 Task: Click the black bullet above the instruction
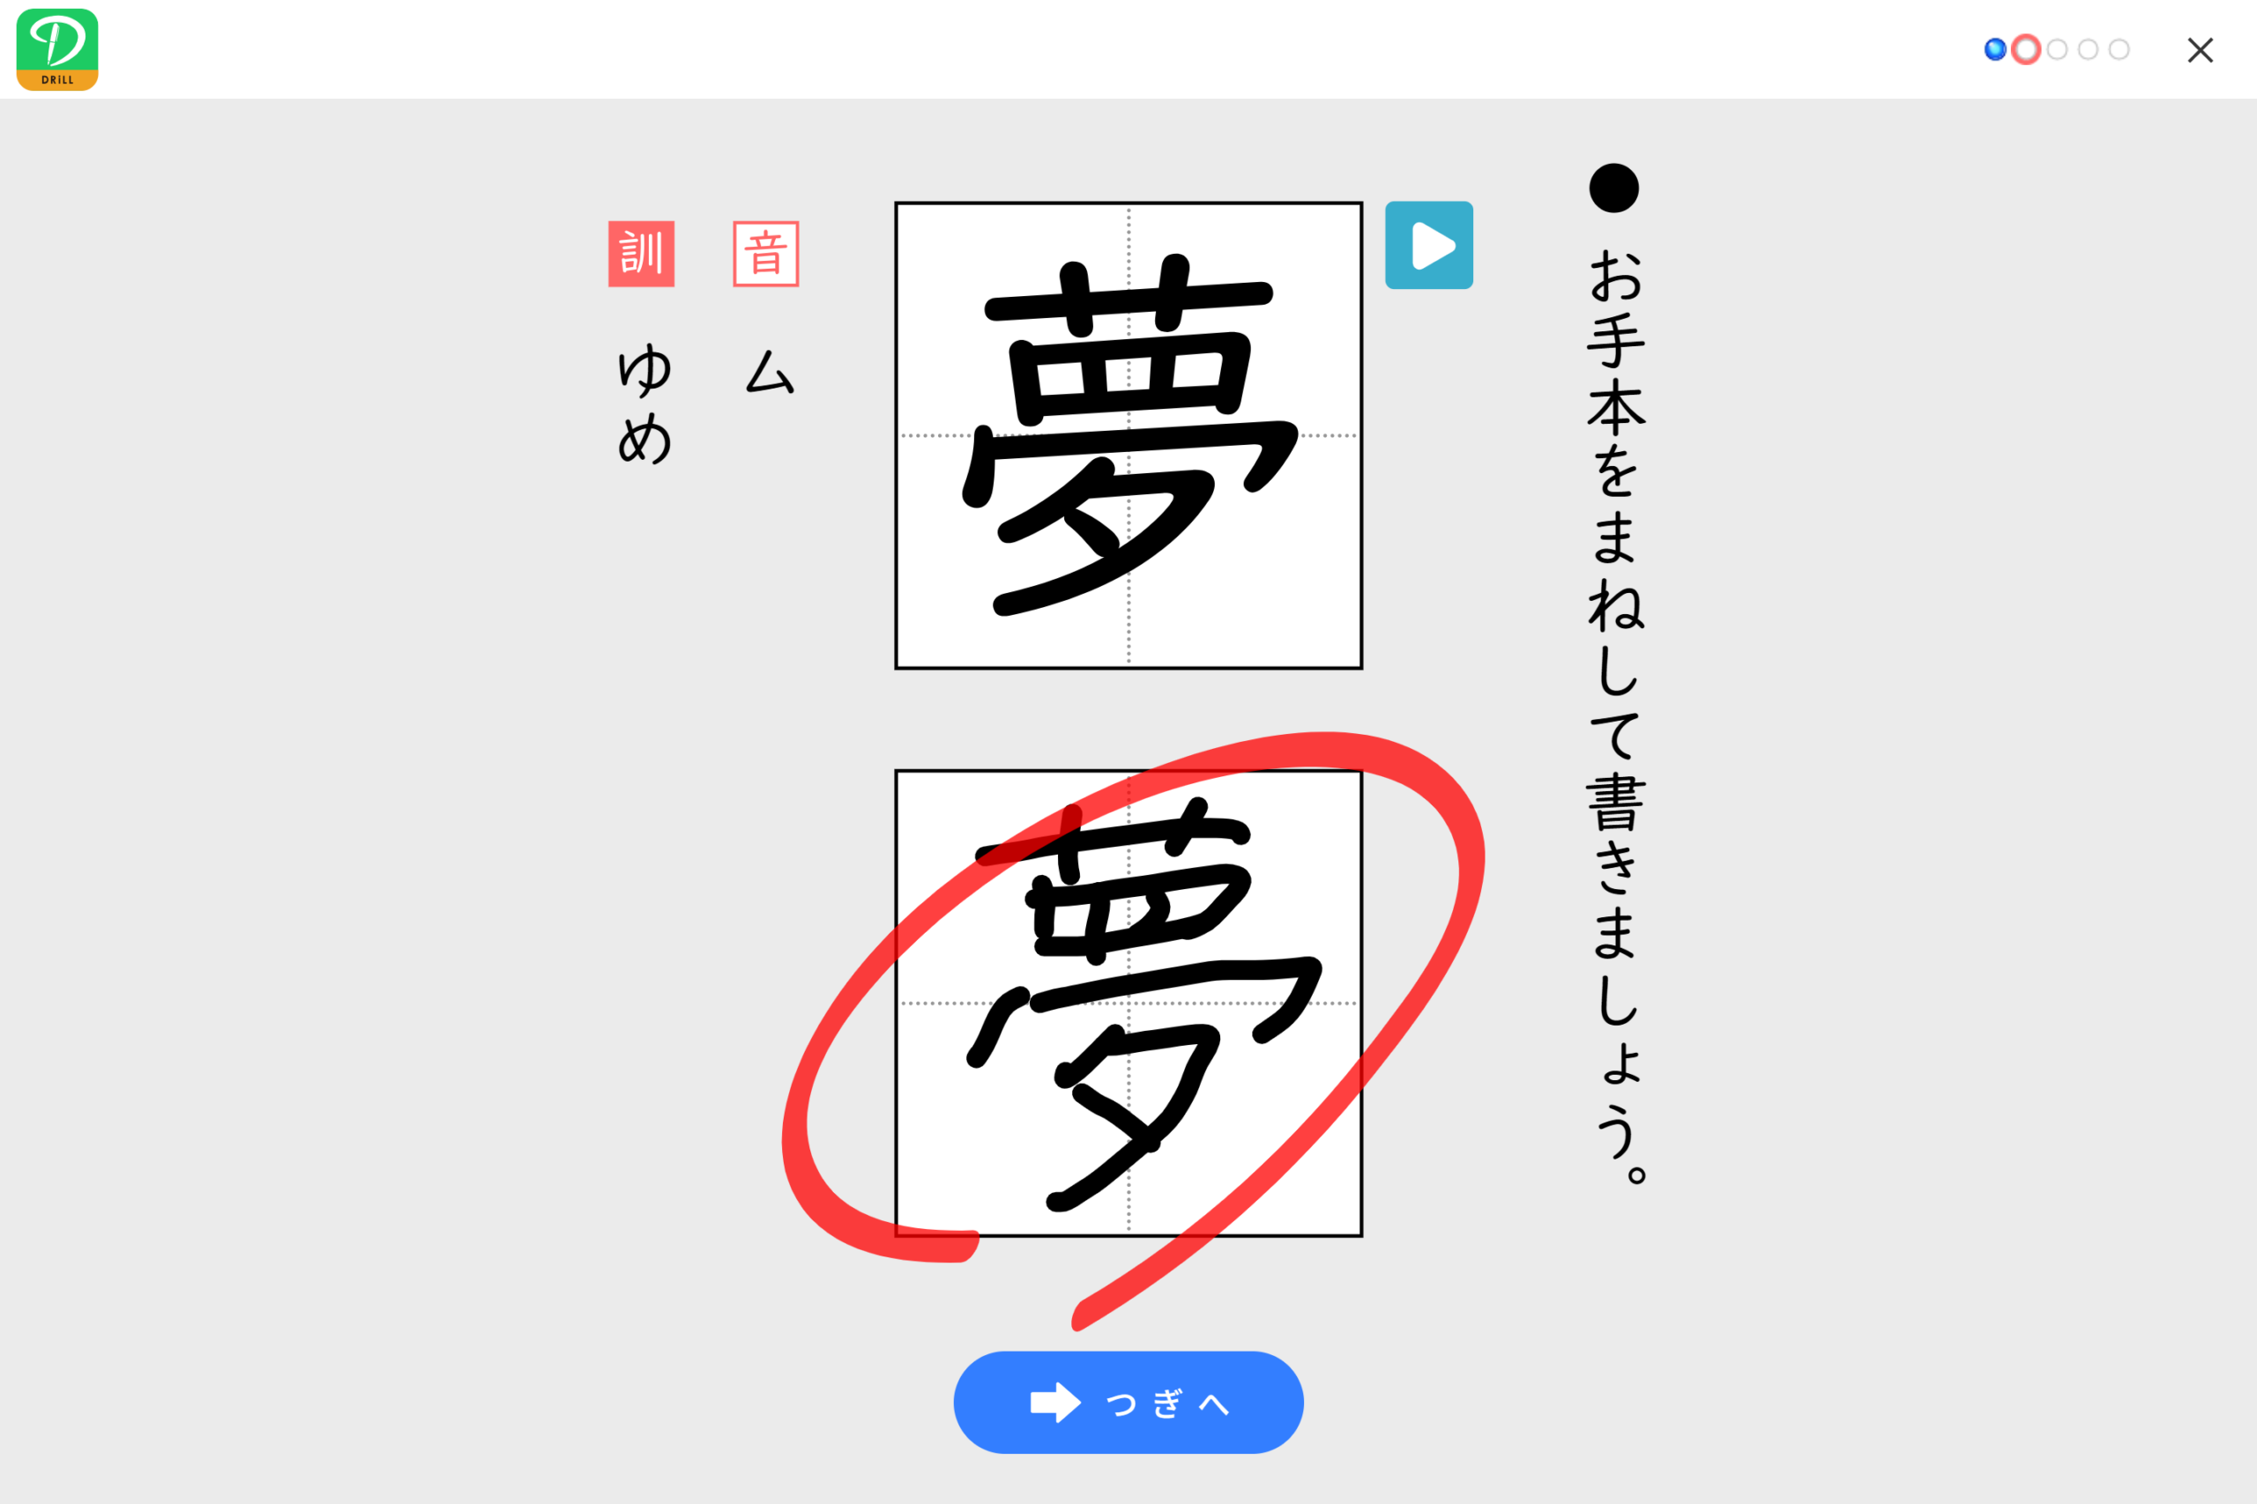point(1614,188)
